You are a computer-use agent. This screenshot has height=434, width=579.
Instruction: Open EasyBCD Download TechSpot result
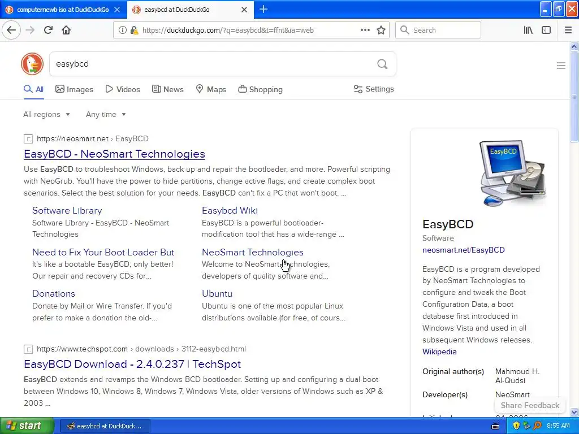[132, 364]
